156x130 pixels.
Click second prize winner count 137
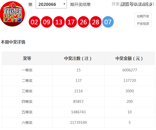(78, 81)
